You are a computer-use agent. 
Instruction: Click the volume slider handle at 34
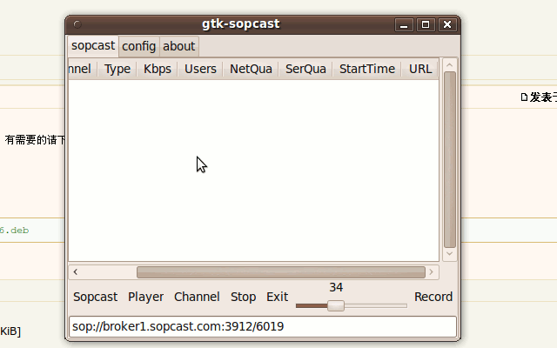tap(336, 305)
